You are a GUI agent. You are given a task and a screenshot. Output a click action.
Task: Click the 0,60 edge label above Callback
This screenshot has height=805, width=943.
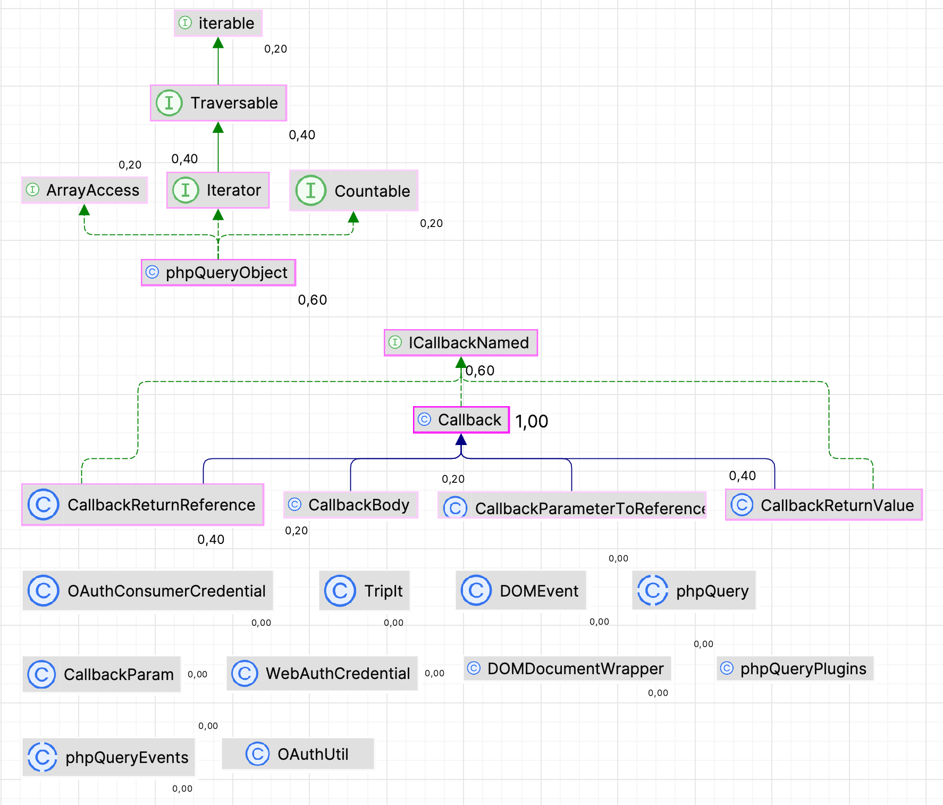pos(479,371)
